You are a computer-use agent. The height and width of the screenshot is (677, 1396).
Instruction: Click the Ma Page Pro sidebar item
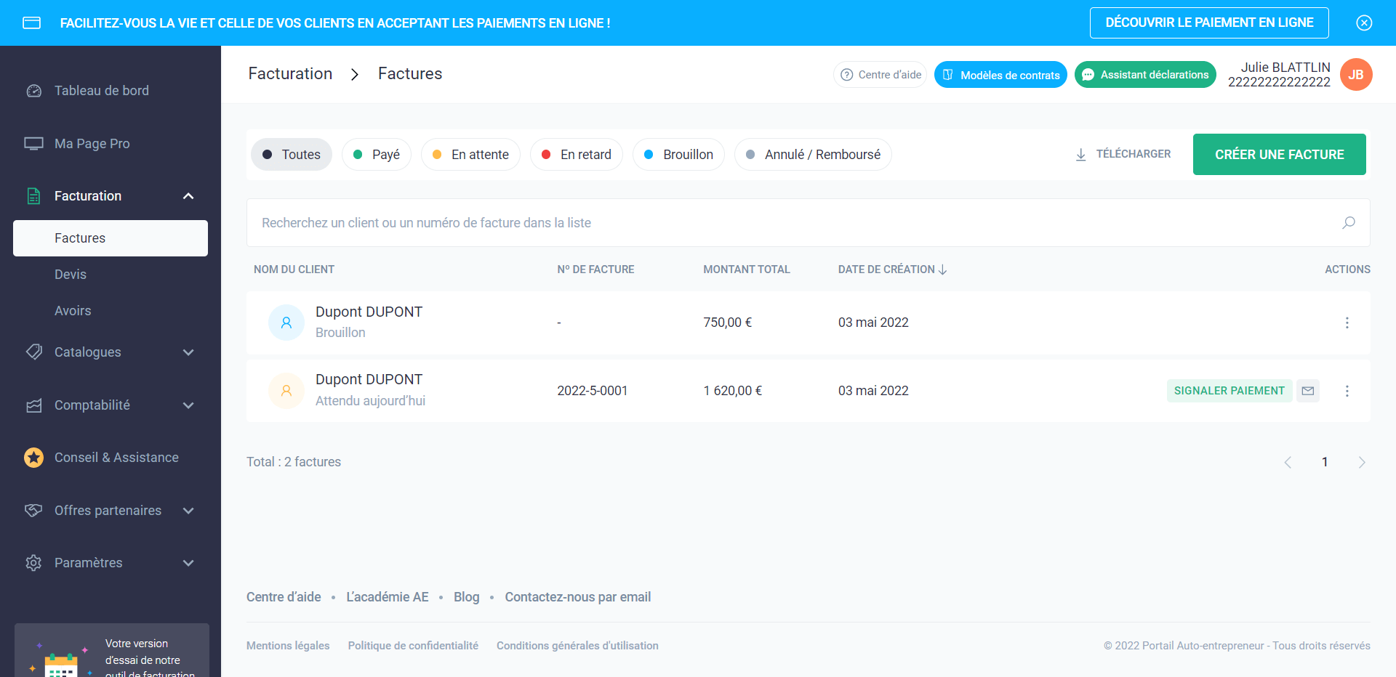coord(92,144)
